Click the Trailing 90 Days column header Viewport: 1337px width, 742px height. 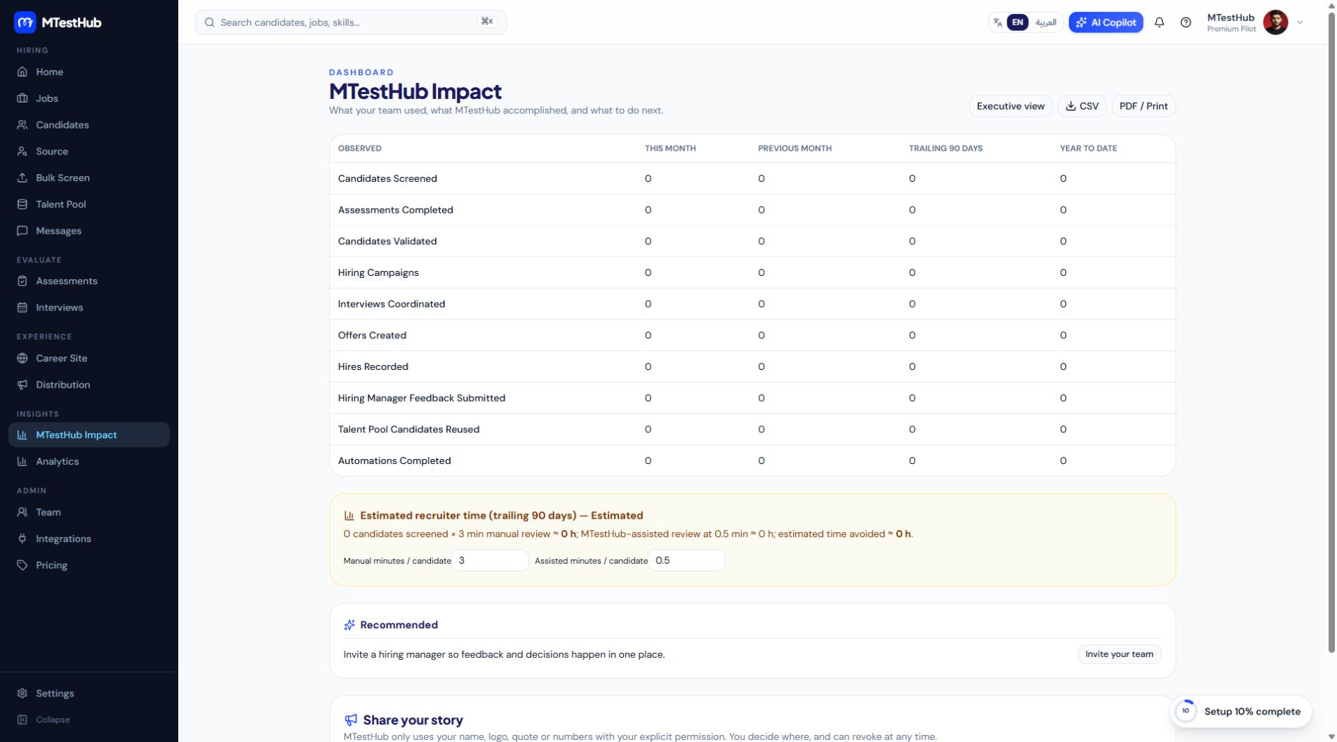pos(945,148)
